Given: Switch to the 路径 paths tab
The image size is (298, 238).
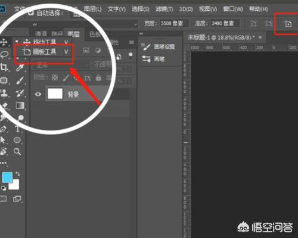Looking at the screenshot, I should pos(57,34).
